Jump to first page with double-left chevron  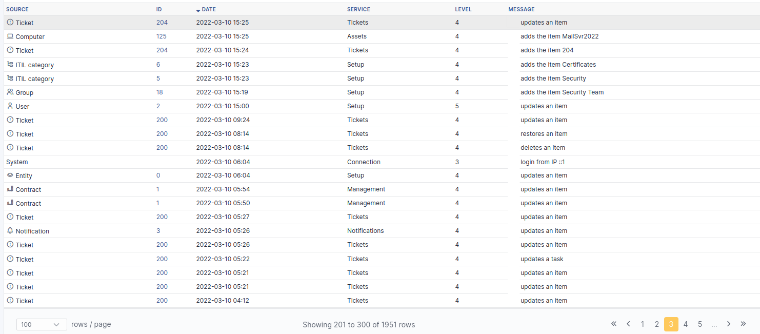click(x=614, y=324)
